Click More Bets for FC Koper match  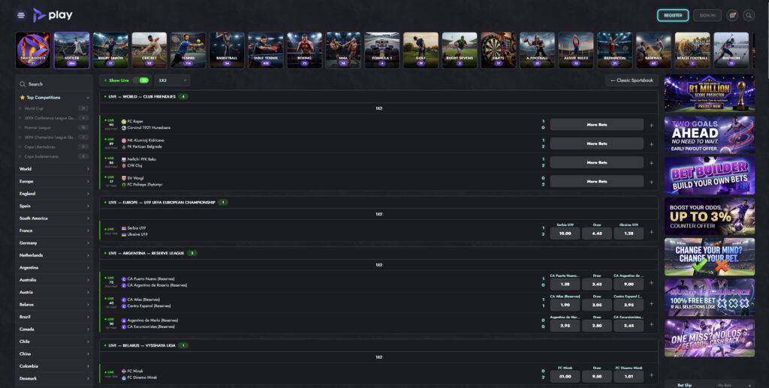(x=597, y=125)
